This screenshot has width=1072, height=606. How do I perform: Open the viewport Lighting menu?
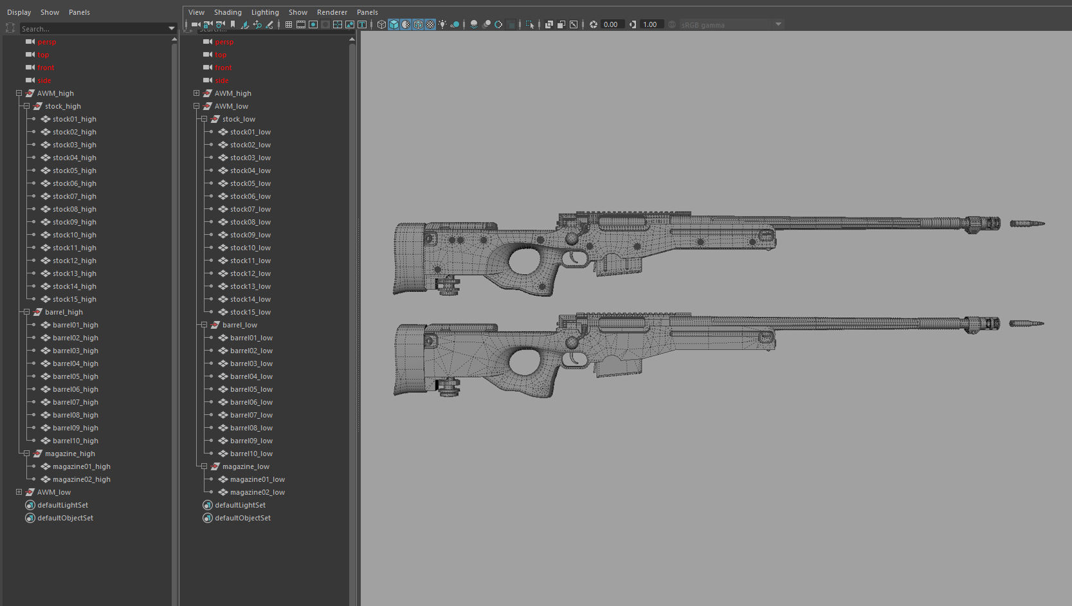(265, 12)
